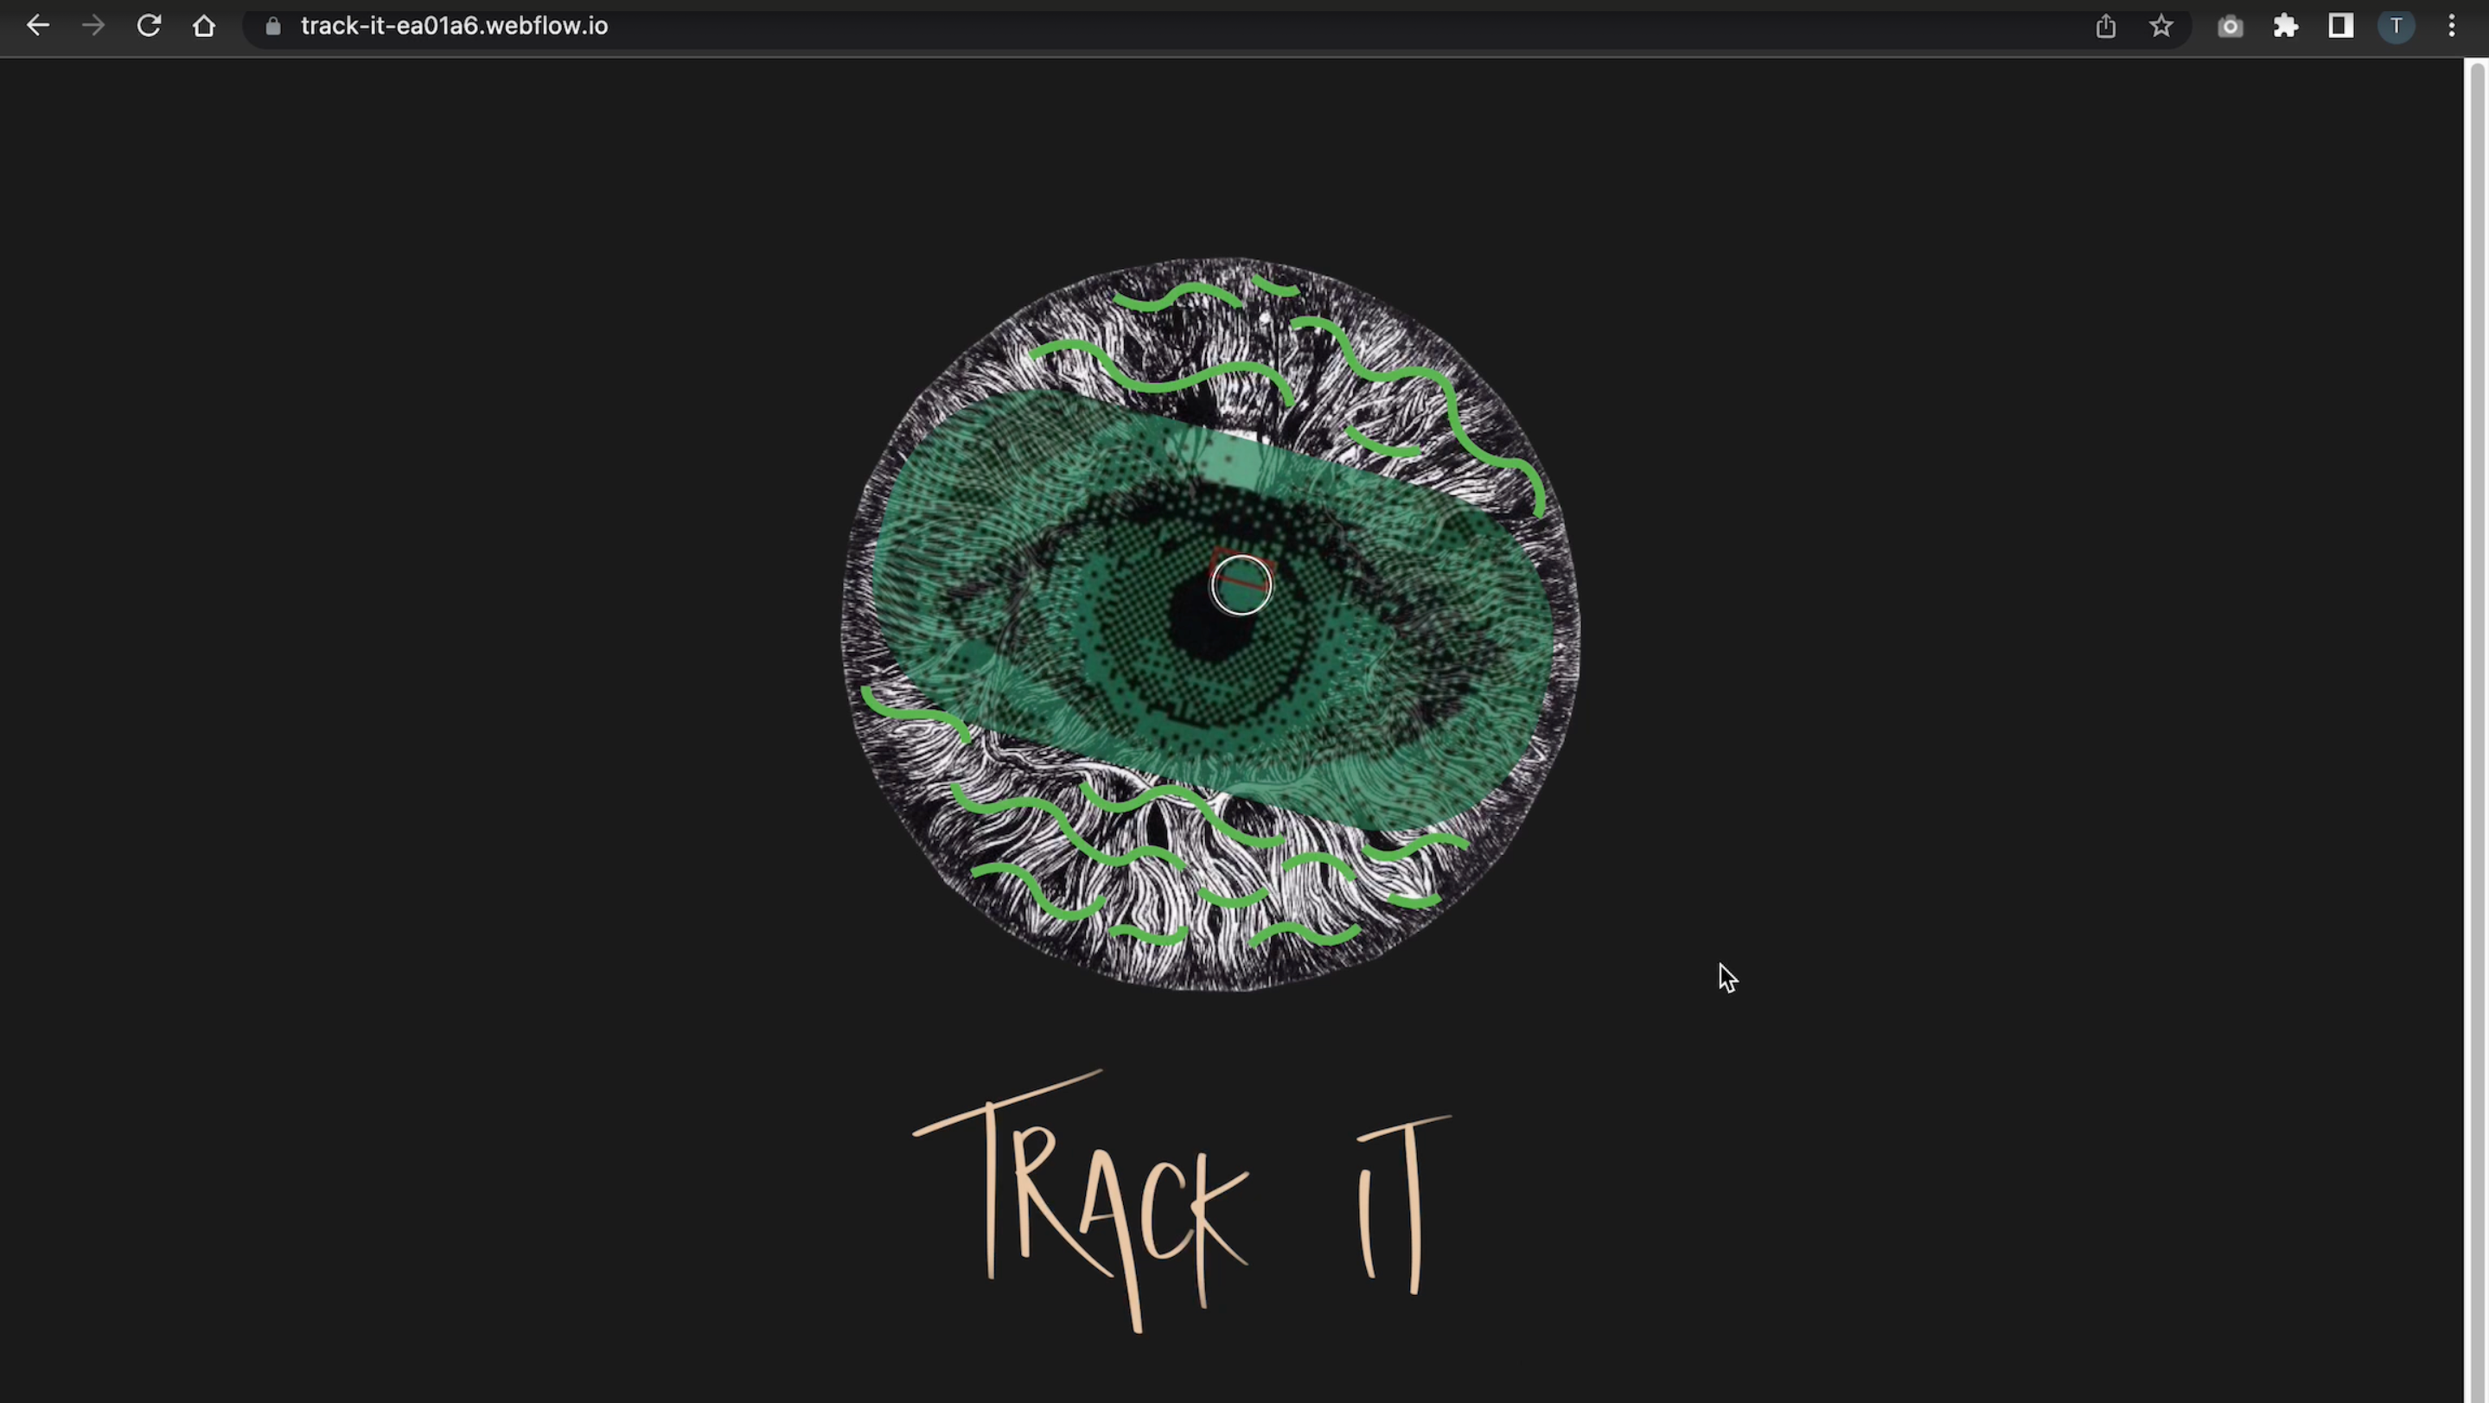Open the extensions puzzle menu
Viewport: 2489px width, 1403px height.
(2285, 26)
